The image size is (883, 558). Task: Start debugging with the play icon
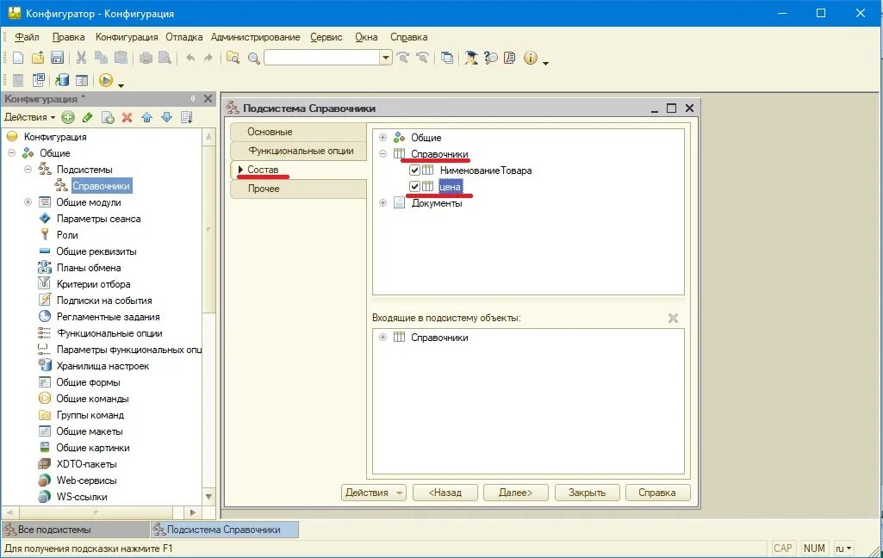106,80
